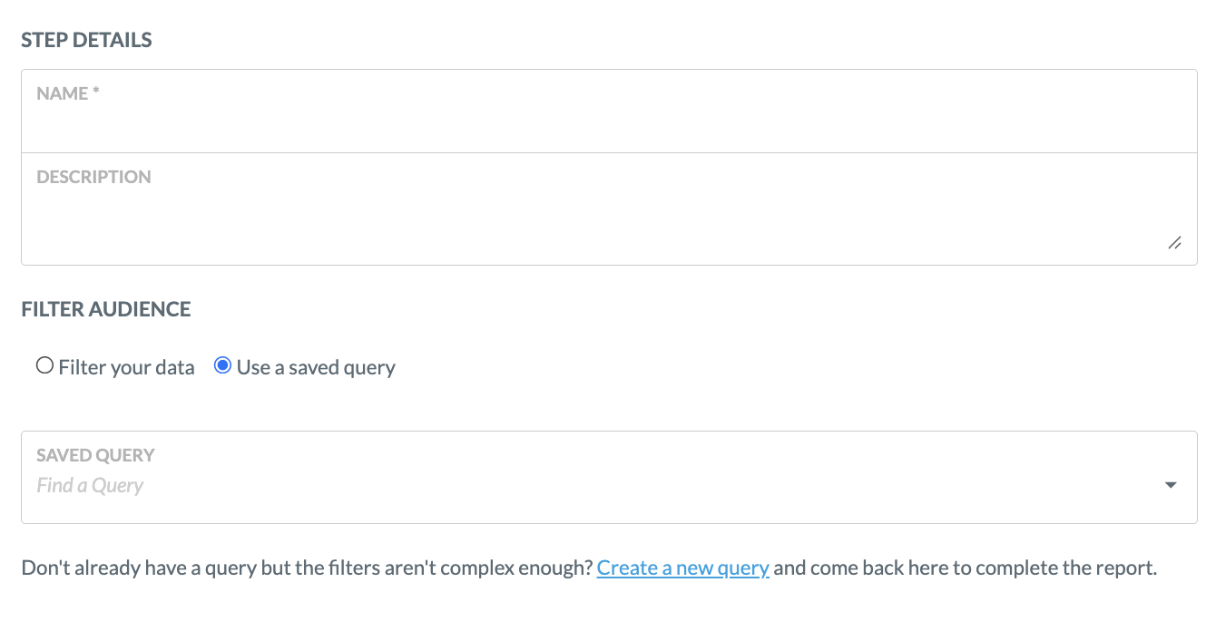Switch audience filtering to Filter your data
Viewport: 1216px width, 631px height.
44,364
